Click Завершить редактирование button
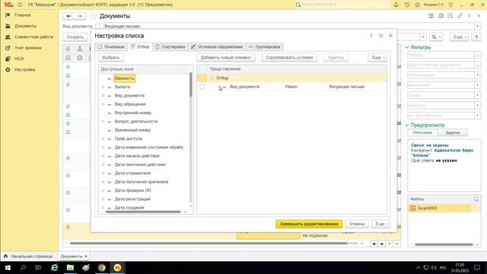Image resolution: width=487 pixels, height=274 pixels. coord(309,224)
